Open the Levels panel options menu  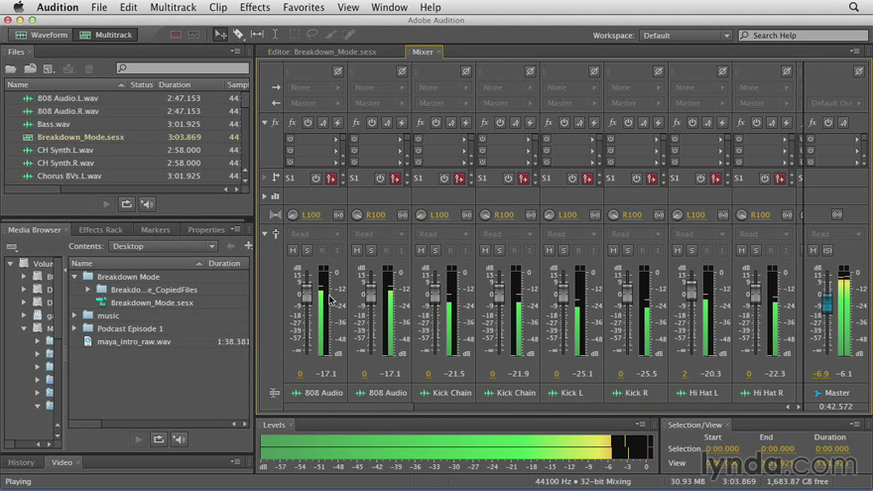pos(641,425)
